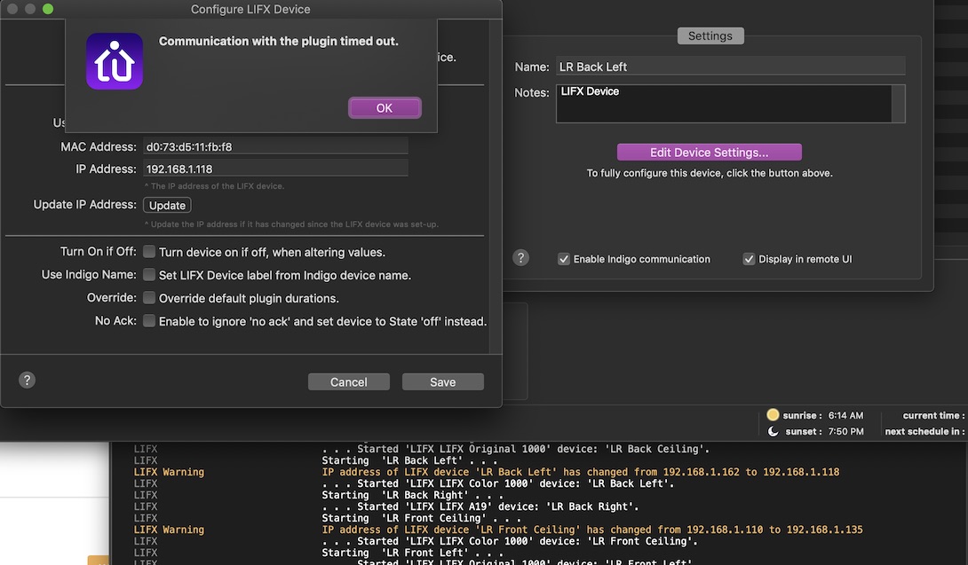
Task: Click Cancel in Configure LIFX Device dialog
Action: [x=349, y=381]
